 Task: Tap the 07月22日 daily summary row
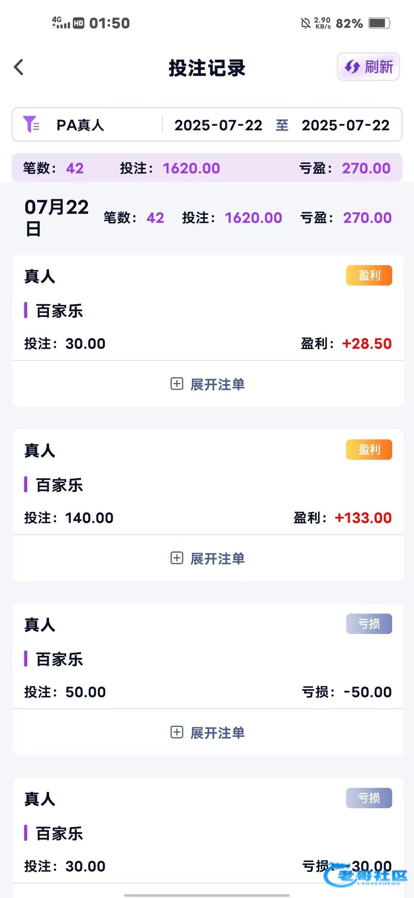pyautogui.click(x=207, y=218)
